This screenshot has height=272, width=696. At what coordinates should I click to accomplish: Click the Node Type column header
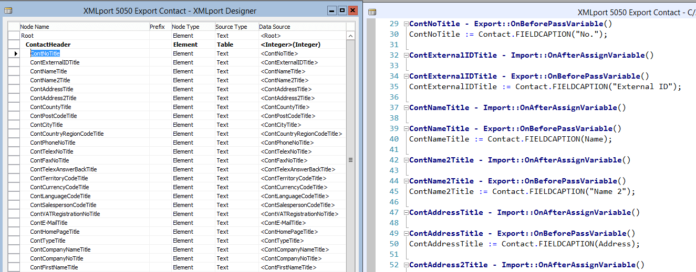pos(193,27)
